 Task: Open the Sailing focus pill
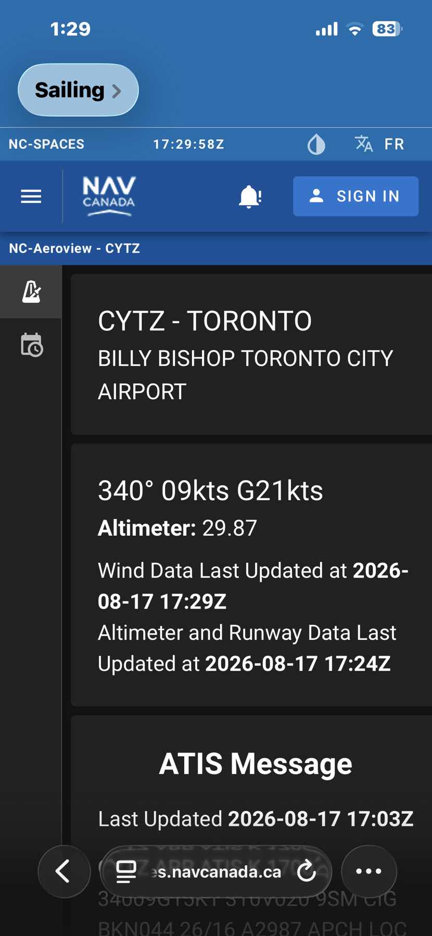click(78, 90)
